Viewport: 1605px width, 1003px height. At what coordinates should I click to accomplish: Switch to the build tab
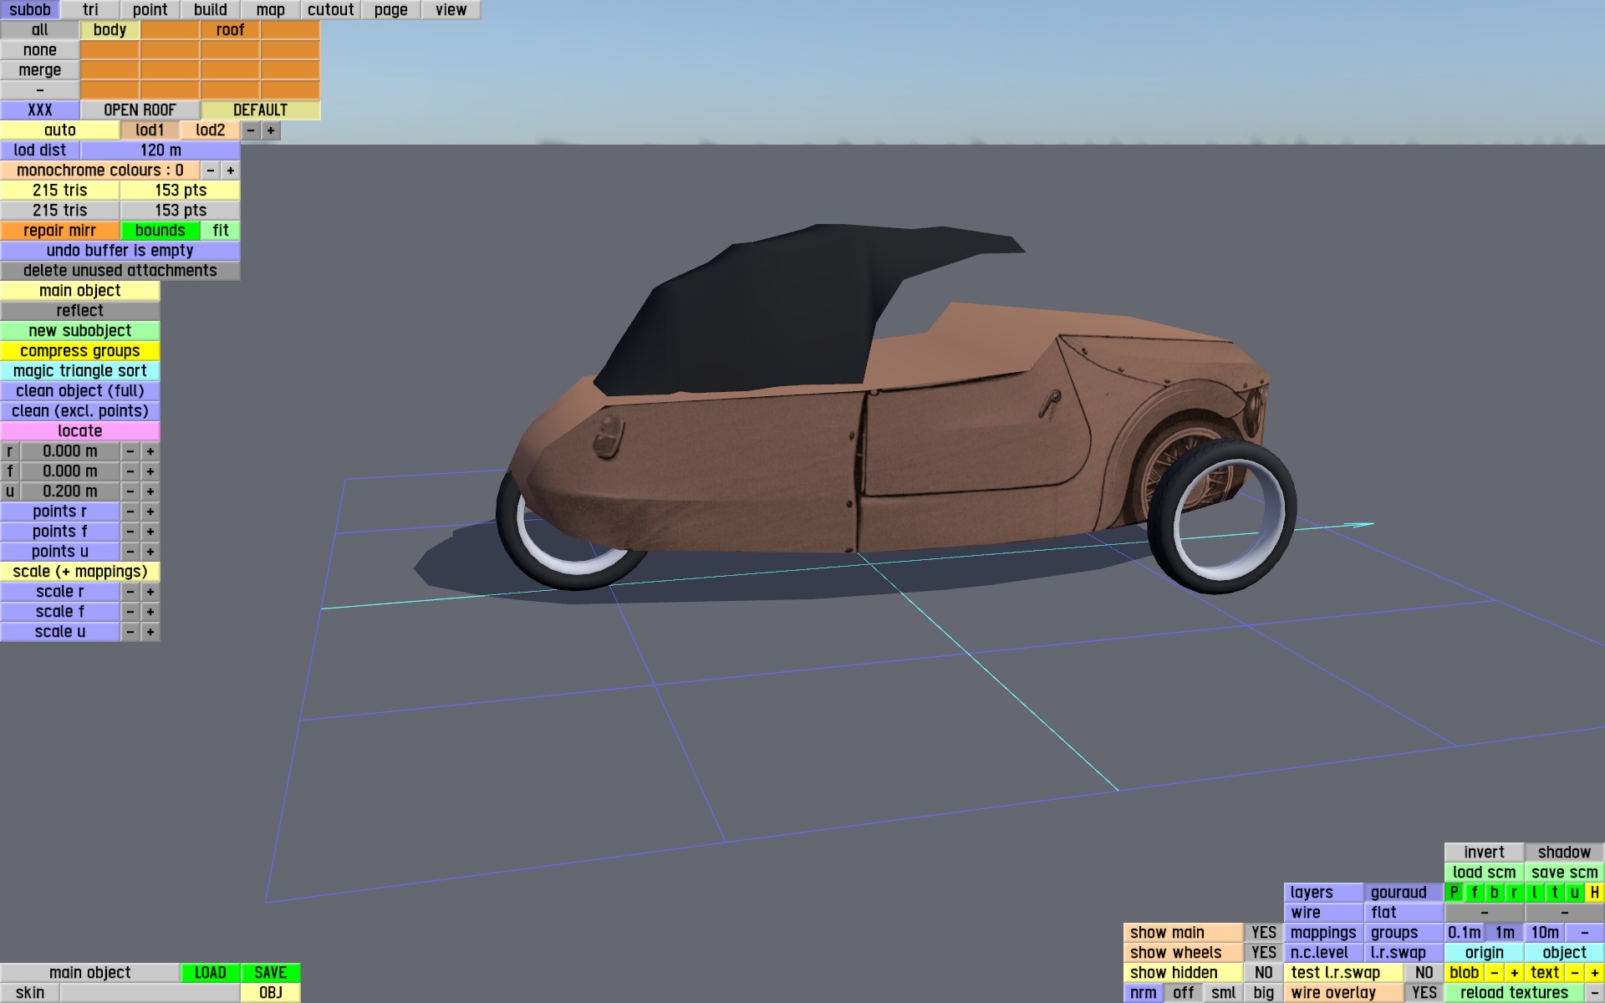point(210,10)
